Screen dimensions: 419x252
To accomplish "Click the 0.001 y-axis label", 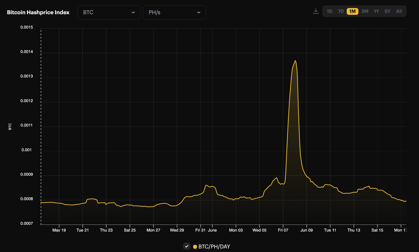I will tap(27, 150).
